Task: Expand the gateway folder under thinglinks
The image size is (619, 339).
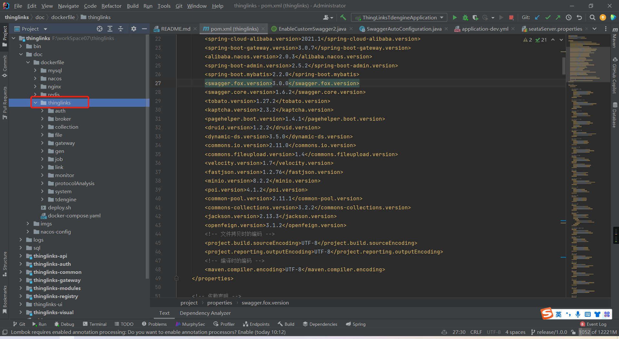Action: pos(42,143)
